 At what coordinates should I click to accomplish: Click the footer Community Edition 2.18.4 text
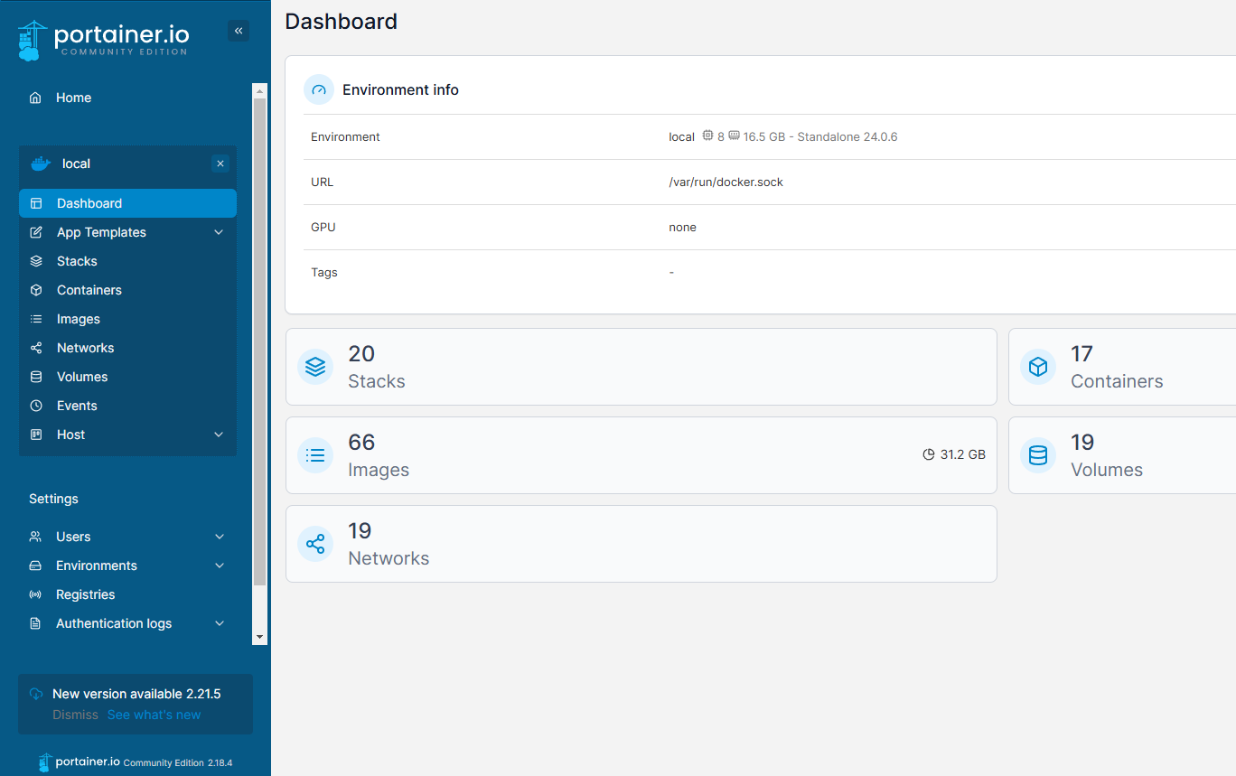178,762
